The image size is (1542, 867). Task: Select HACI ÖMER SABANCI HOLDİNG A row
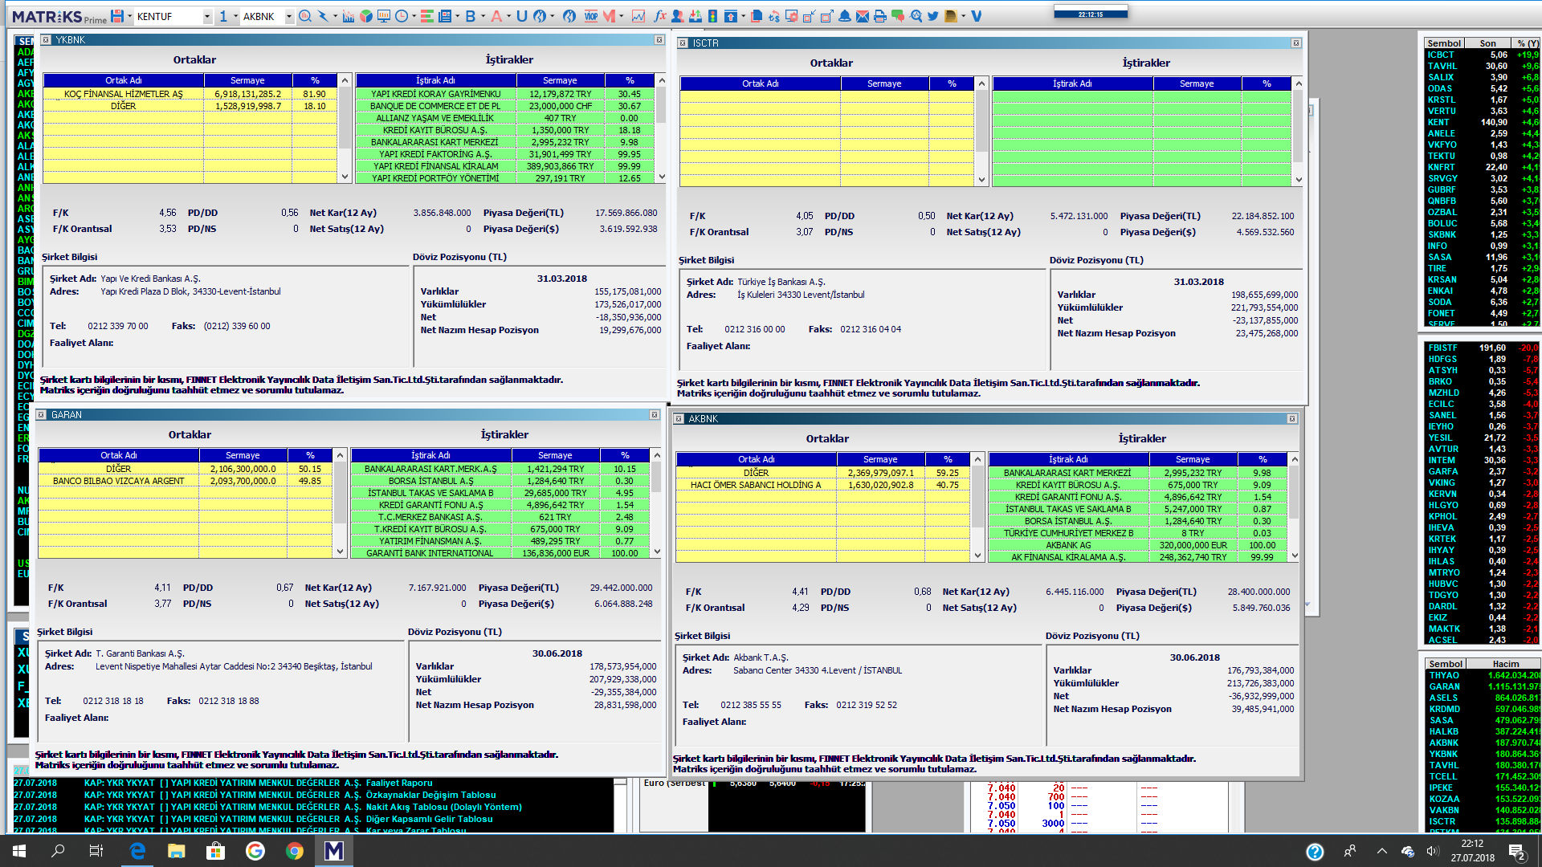[x=822, y=485]
